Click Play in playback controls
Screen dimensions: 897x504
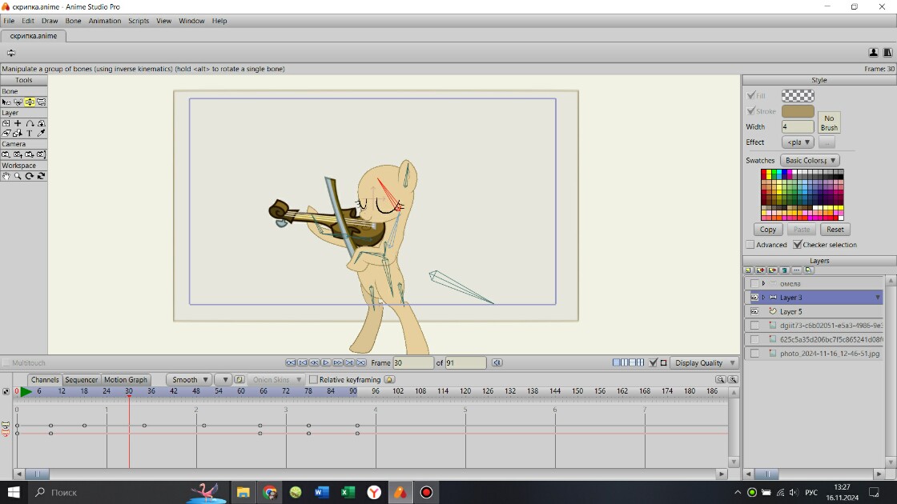pos(326,363)
